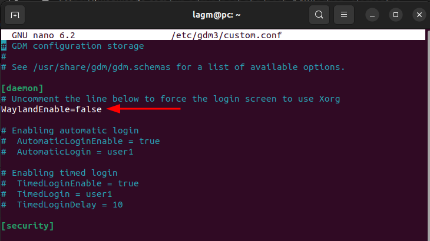Click the AutomaticLogin = user1 line
The height and width of the screenshot is (241, 430).
click(75, 152)
